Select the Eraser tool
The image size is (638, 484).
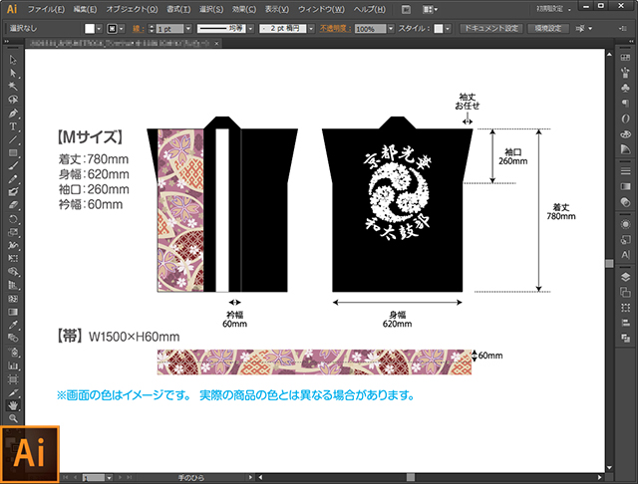coord(13,205)
